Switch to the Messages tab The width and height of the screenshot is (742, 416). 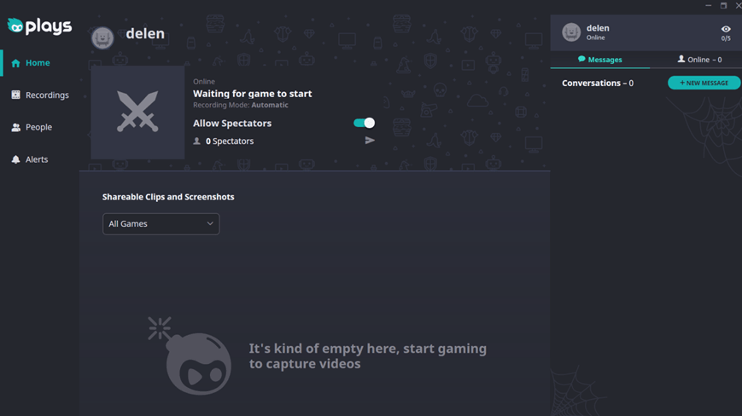(600, 60)
